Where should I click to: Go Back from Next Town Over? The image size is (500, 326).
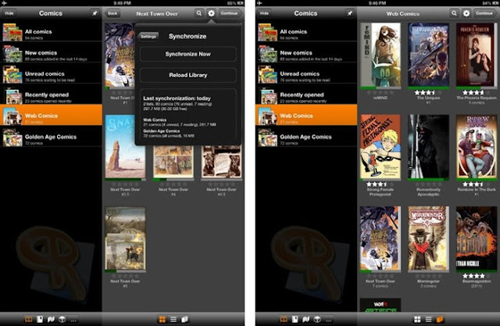pos(112,13)
